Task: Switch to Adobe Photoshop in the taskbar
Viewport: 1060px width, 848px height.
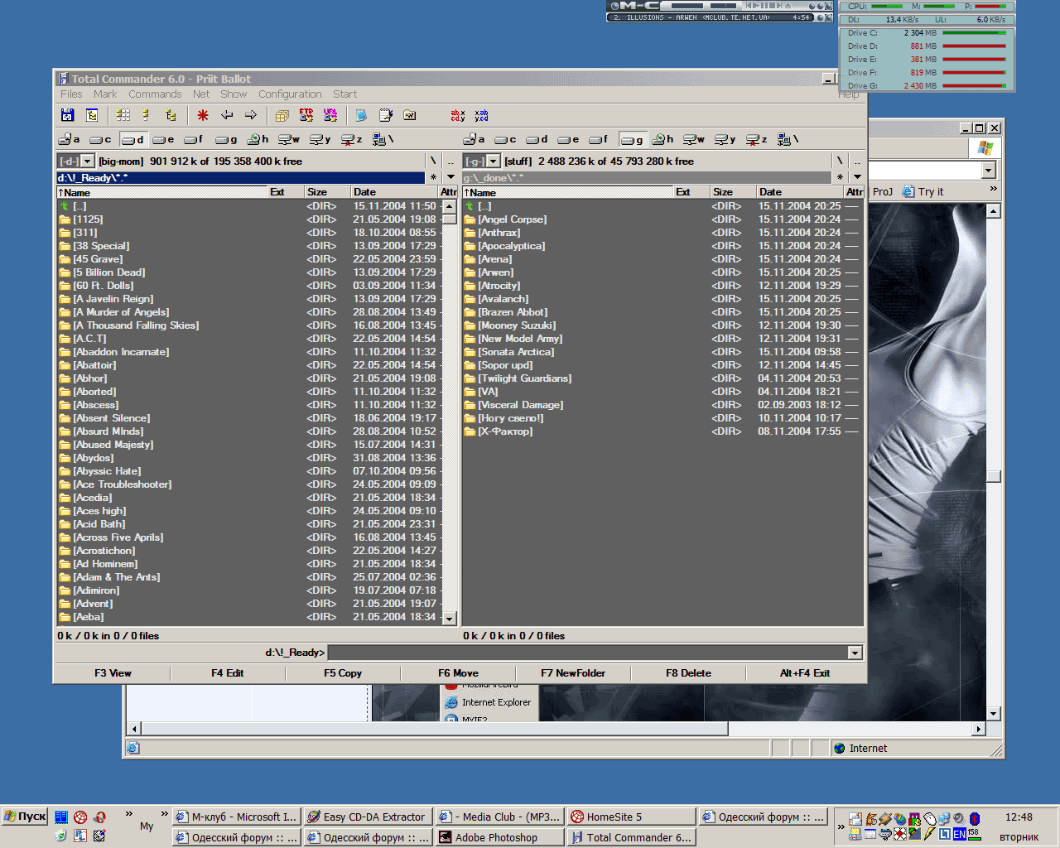Action: [x=496, y=837]
